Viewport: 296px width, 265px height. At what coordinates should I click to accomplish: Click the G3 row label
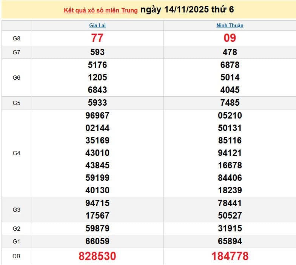point(16,210)
